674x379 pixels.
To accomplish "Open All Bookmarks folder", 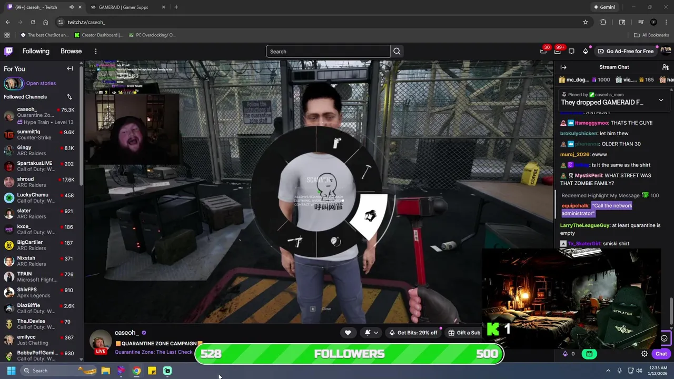I will (x=651, y=35).
